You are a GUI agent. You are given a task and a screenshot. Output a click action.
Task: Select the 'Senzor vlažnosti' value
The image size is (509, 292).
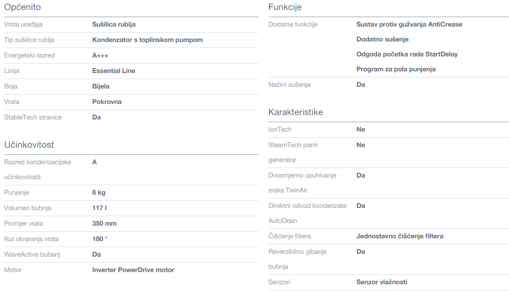tap(382, 282)
